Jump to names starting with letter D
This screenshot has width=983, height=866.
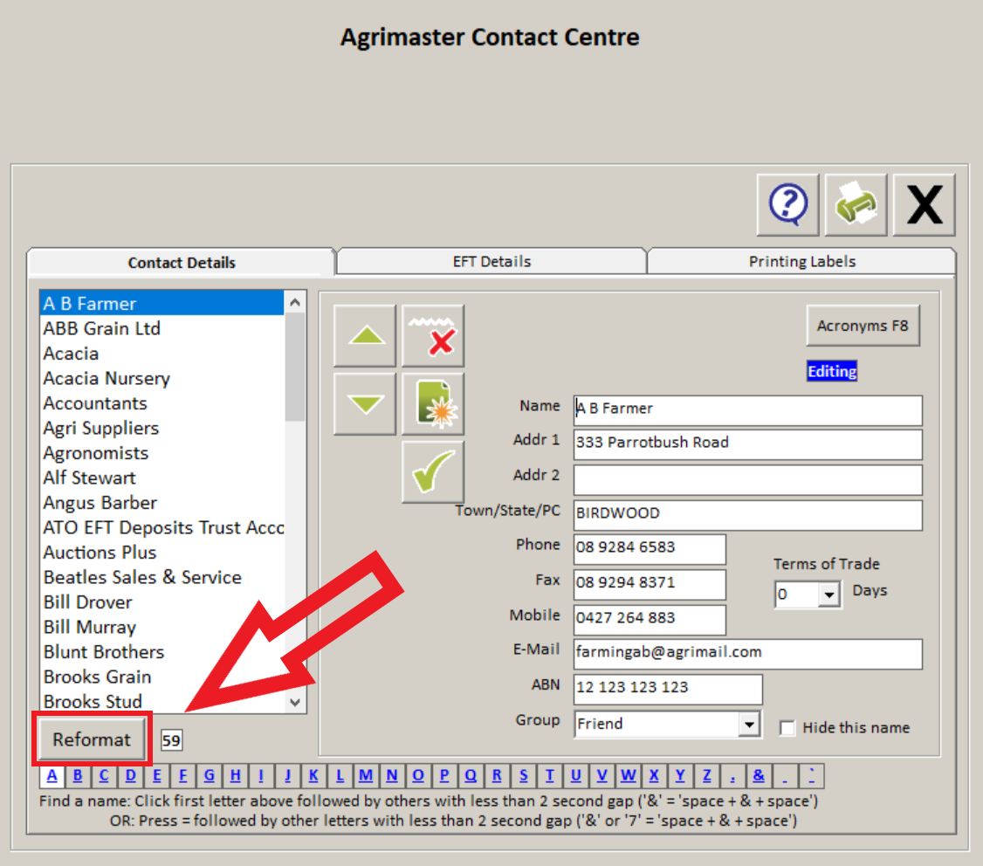click(x=130, y=776)
